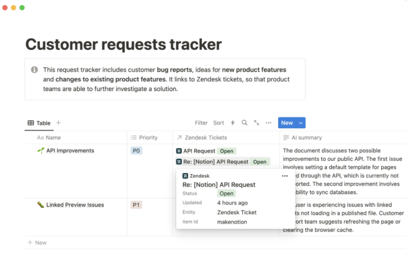The height and width of the screenshot is (255, 407).
Task: Open the Linked Preview Issues page
Action: (x=75, y=205)
